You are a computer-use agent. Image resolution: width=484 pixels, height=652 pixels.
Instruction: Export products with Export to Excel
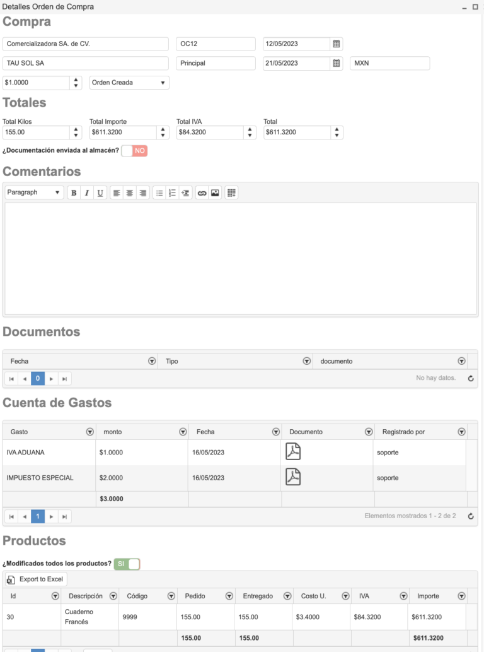(x=36, y=579)
